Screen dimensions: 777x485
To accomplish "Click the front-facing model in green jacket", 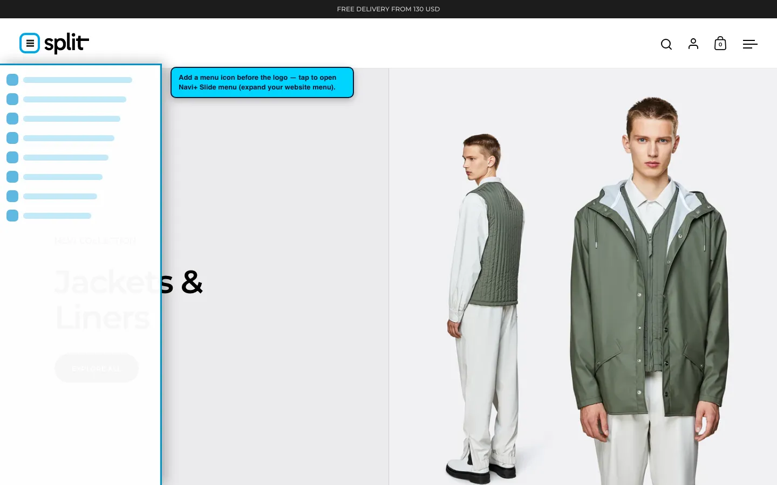I will click(650, 291).
